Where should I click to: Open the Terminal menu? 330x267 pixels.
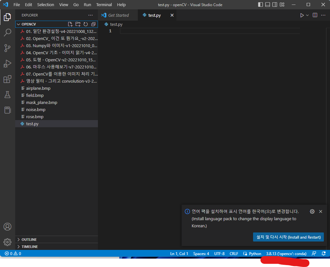tap(104, 5)
